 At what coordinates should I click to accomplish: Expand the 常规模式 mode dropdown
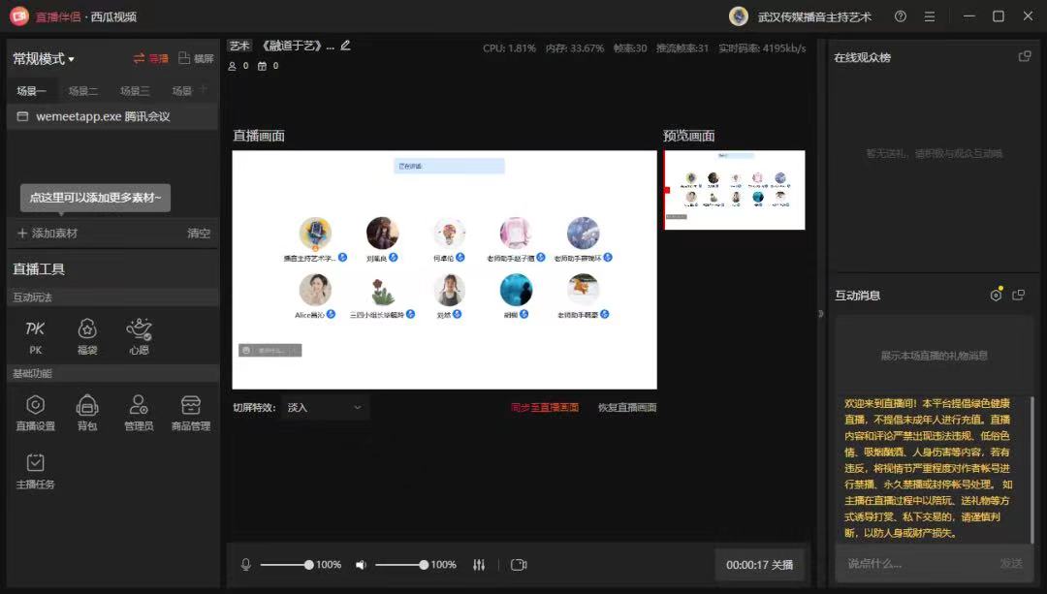44,59
